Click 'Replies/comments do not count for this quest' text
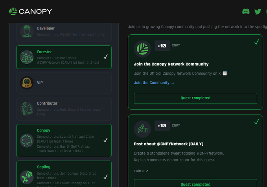267x187 pixels. tap(175, 160)
